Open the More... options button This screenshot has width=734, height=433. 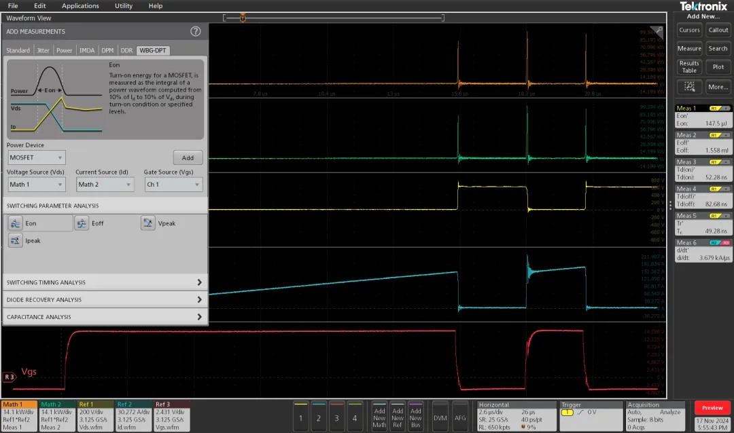click(718, 86)
